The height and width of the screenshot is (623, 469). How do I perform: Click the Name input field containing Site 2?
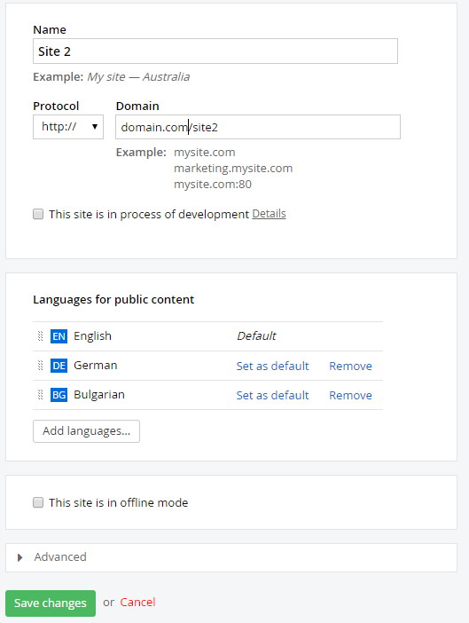215,51
